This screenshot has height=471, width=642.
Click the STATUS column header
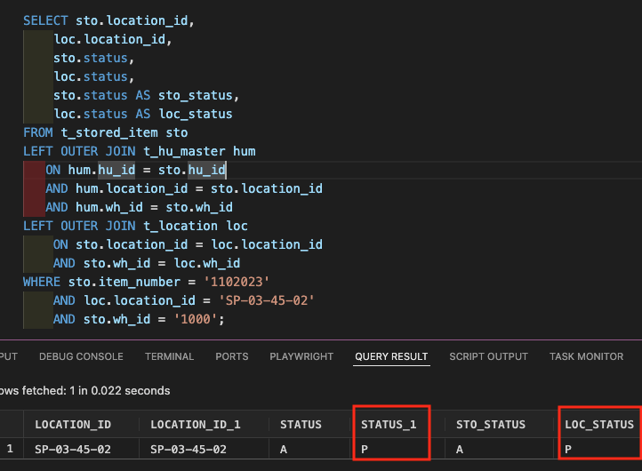click(x=301, y=425)
